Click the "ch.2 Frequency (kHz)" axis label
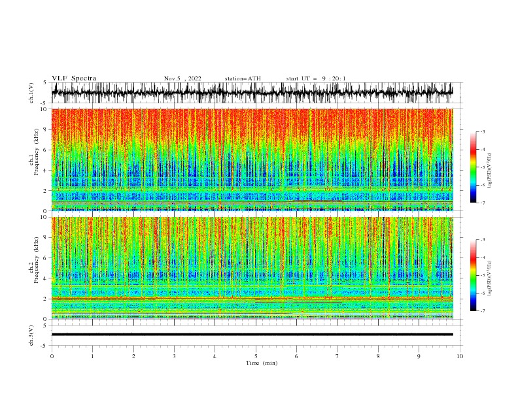The image size is (518, 400). pyautogui.click(x=34, y=260)
